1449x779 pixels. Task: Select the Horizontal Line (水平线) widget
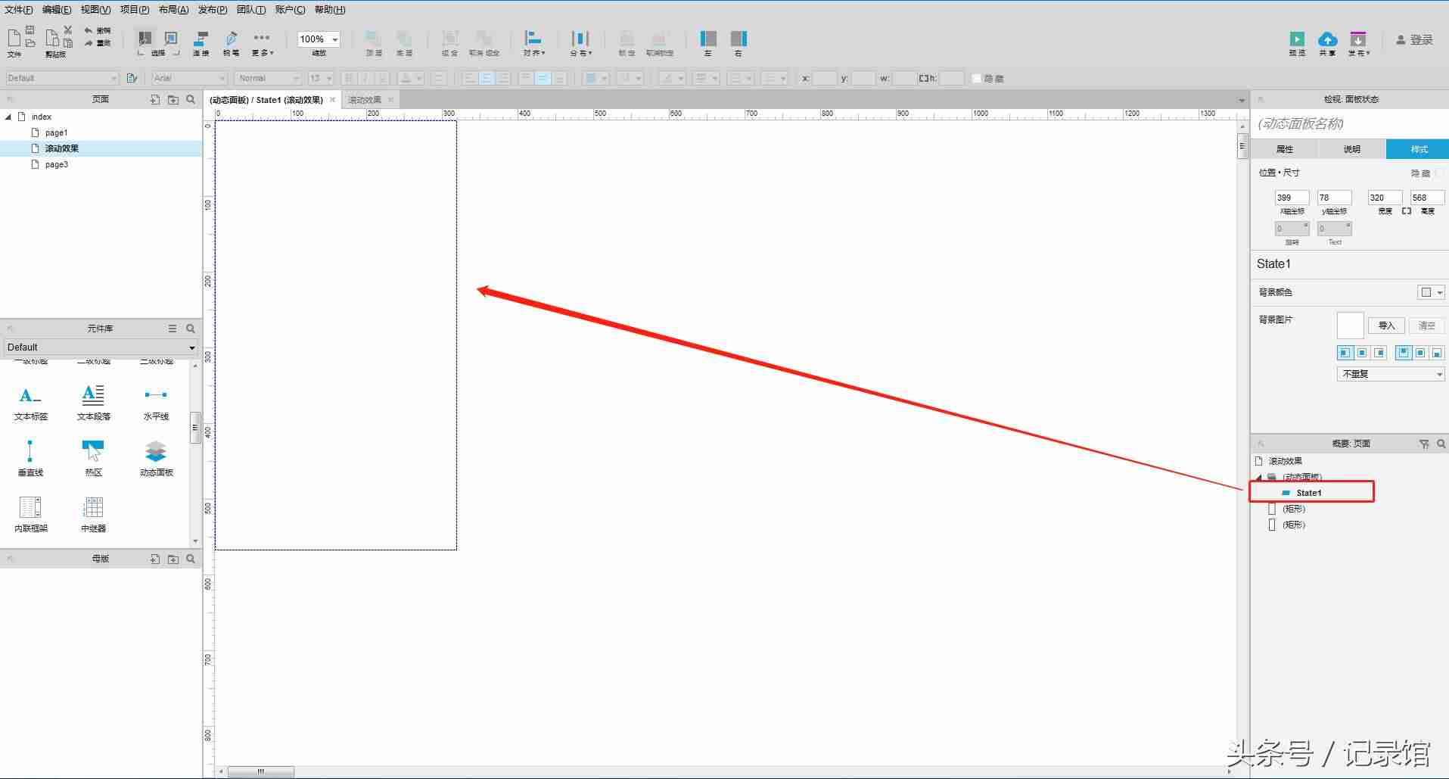(x=156, y=402)
